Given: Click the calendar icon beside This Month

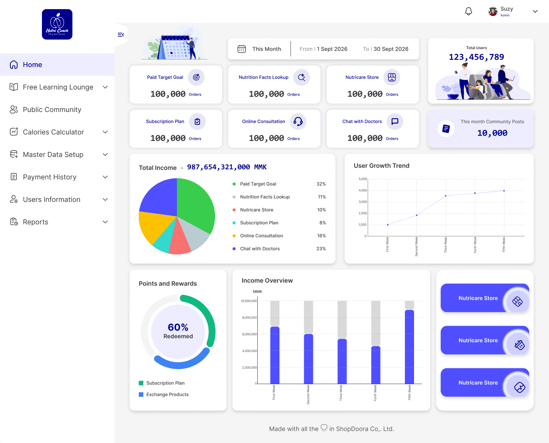Looking at the screenshot, I should click(x=242, y=49).
